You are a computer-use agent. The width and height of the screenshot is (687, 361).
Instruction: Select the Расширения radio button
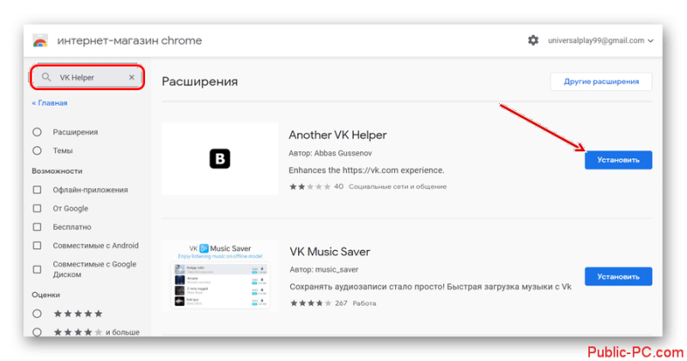coord(37,132)
